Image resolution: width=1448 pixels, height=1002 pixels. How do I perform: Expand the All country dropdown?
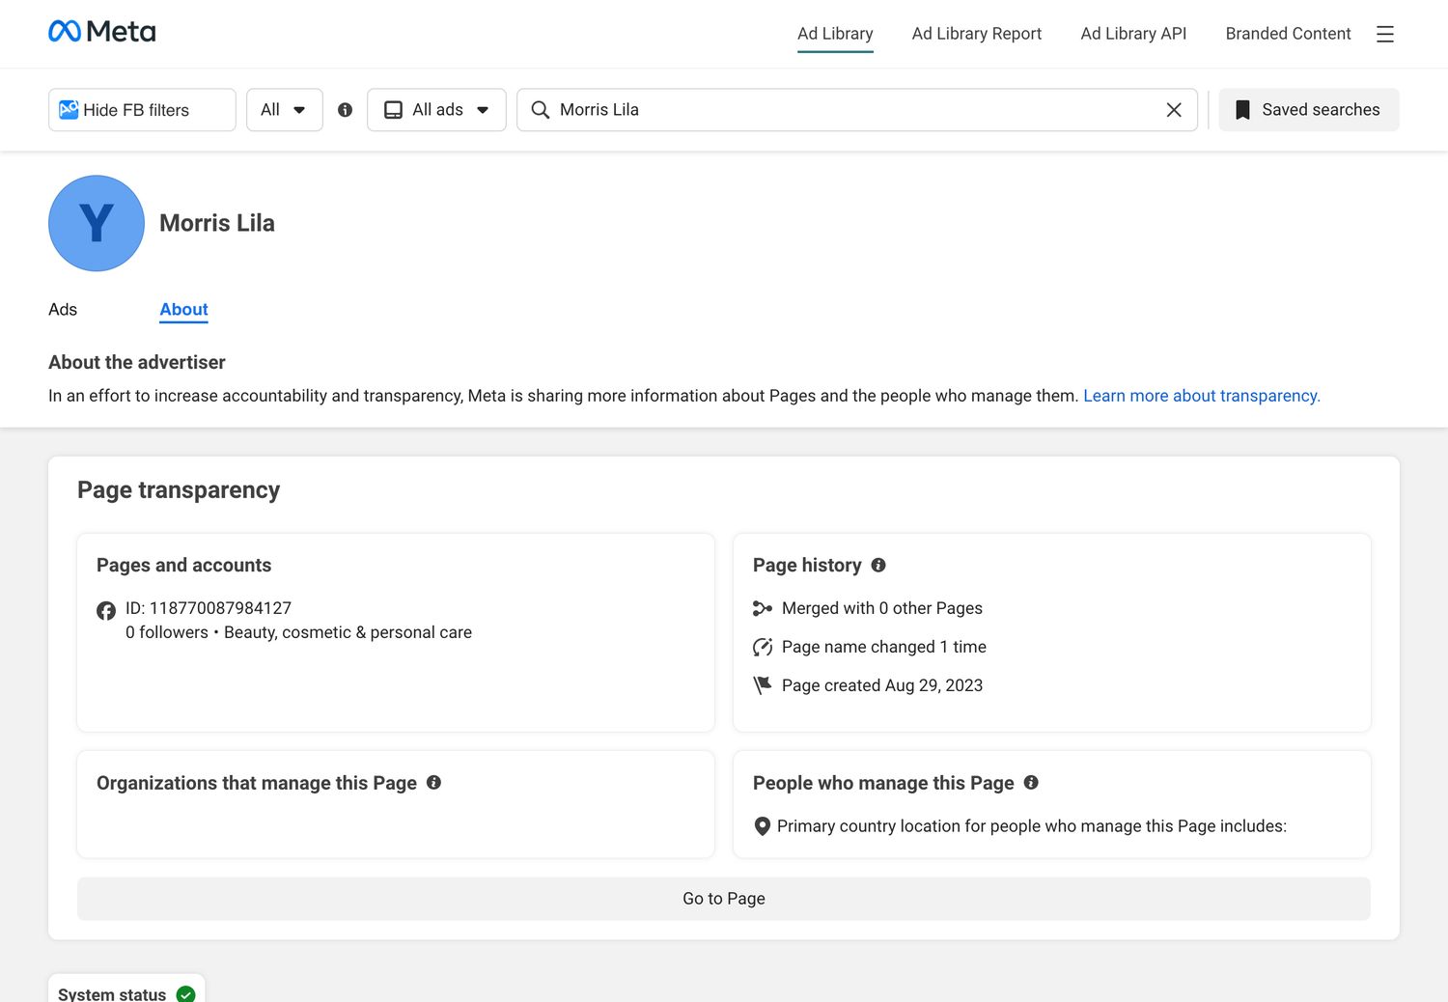tap(284, 110)
